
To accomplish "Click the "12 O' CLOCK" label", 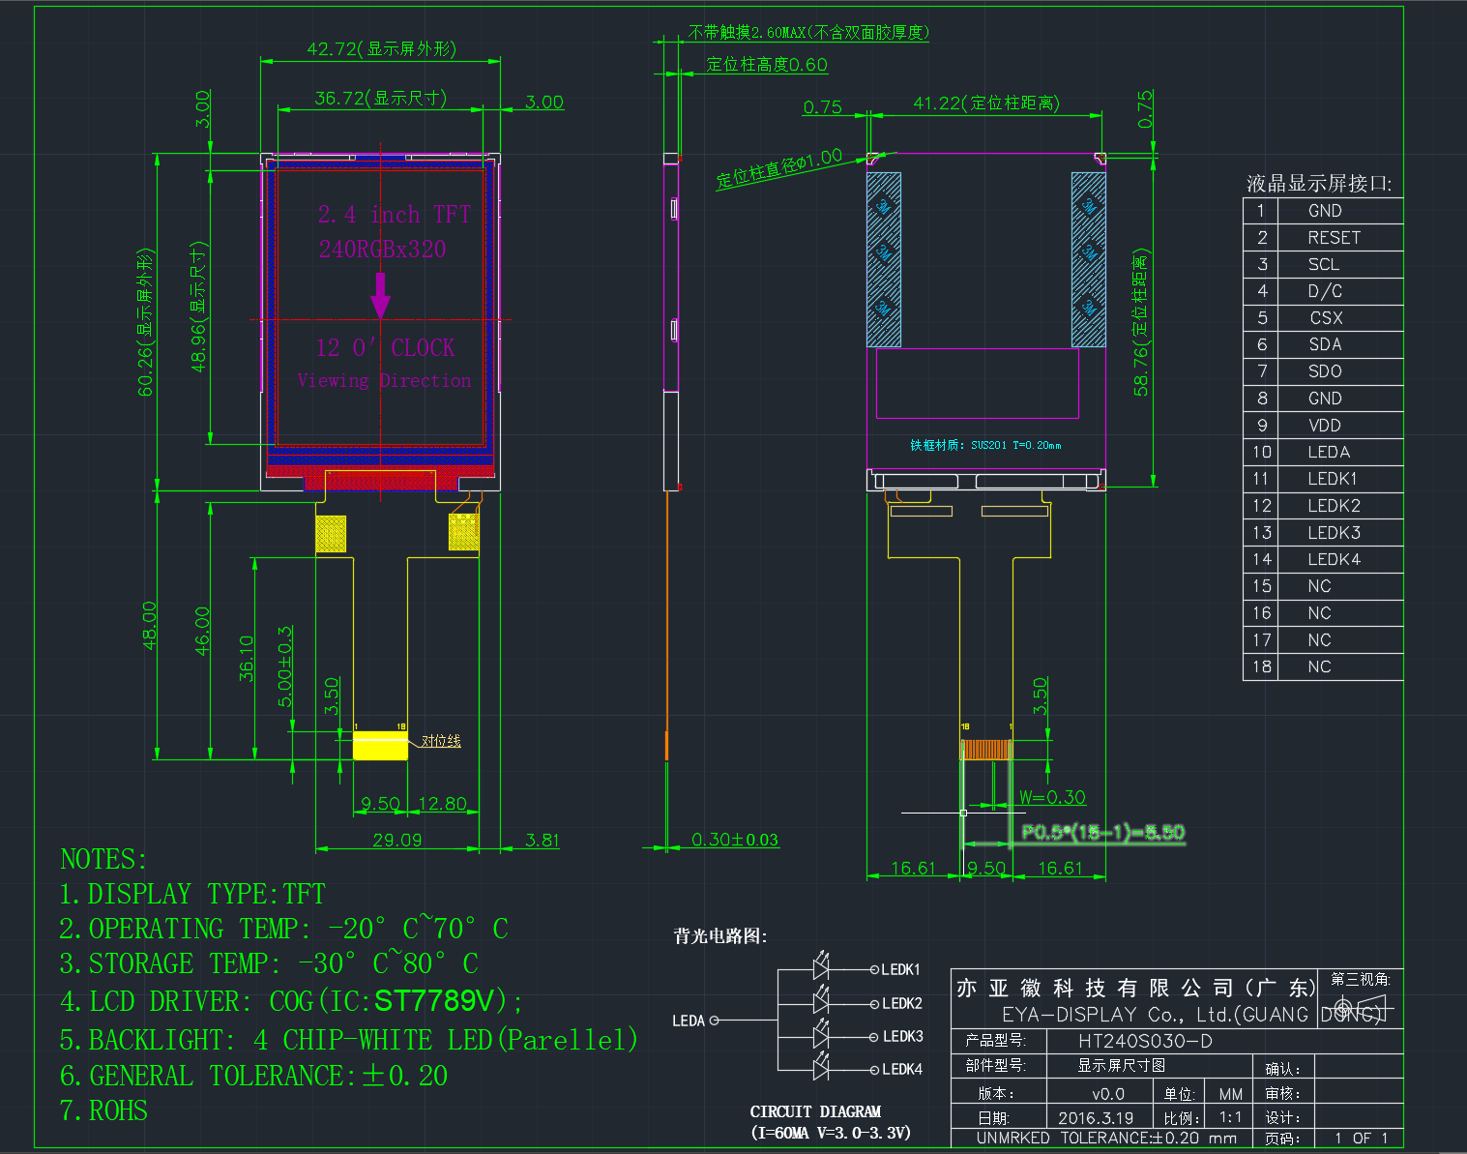I will pyautogui.click(x=385, y=347).
